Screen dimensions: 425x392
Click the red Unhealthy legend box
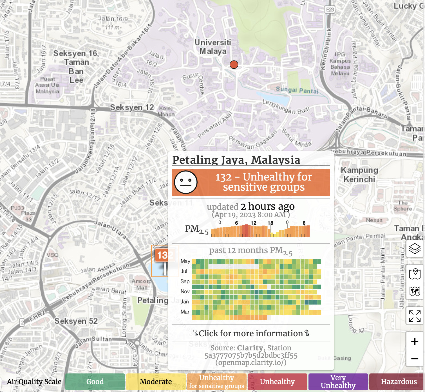tap(277, 382)
